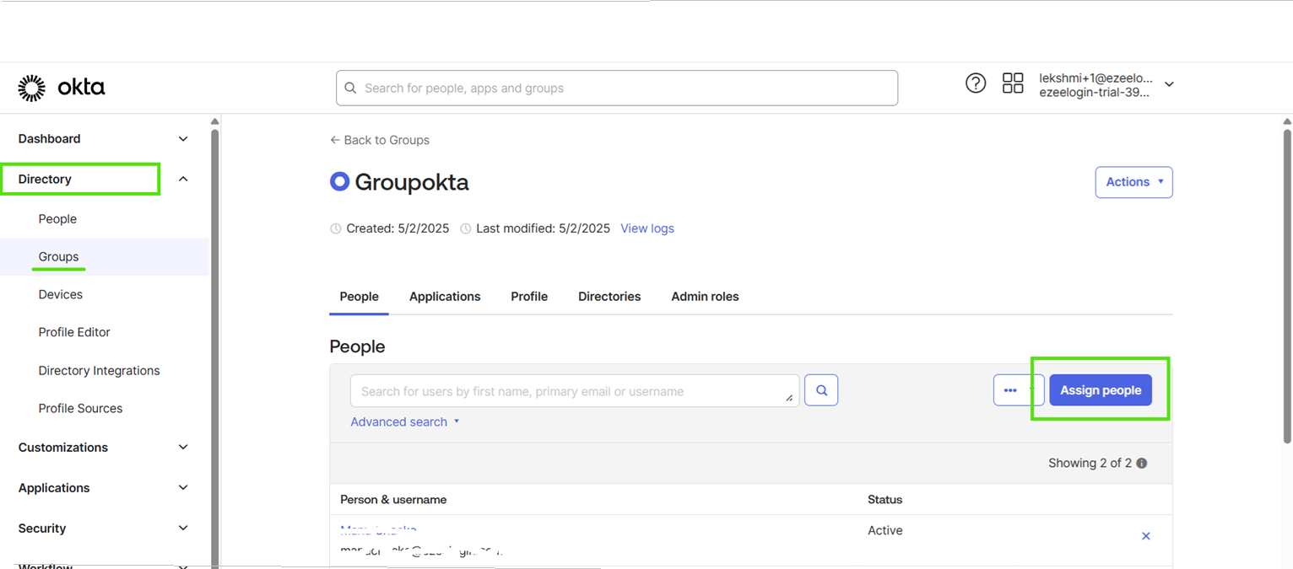Open Profile Editor
The image size is (1293, 569).
pos(74,333)
